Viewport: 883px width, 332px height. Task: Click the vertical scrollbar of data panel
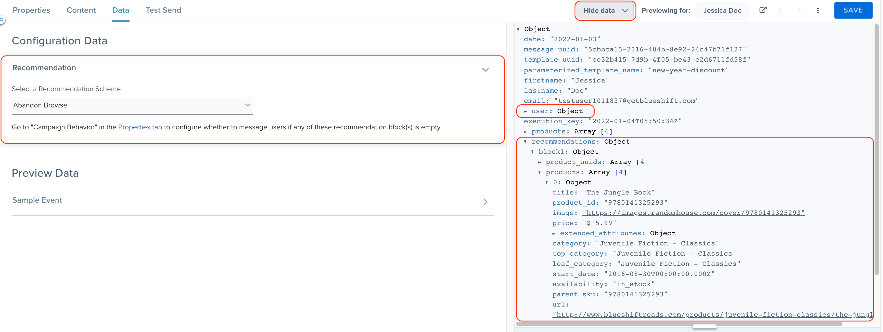[x=876, y=149]
